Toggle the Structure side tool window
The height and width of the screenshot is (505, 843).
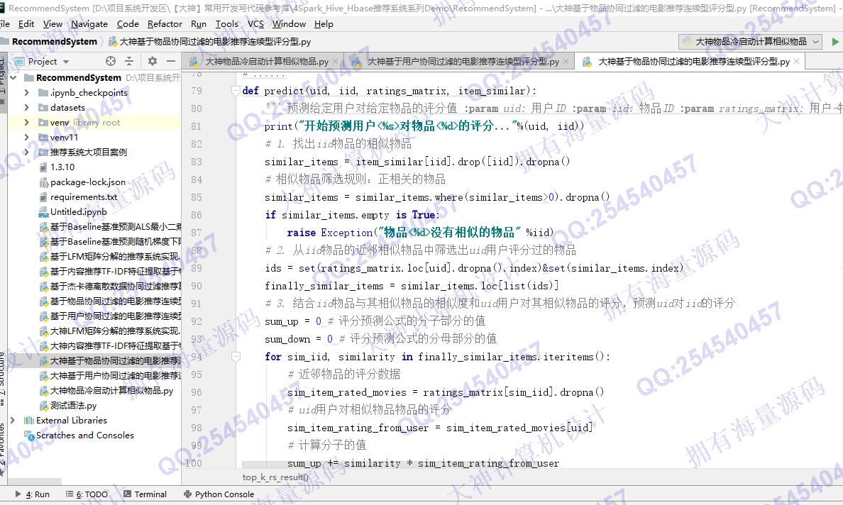3,379
